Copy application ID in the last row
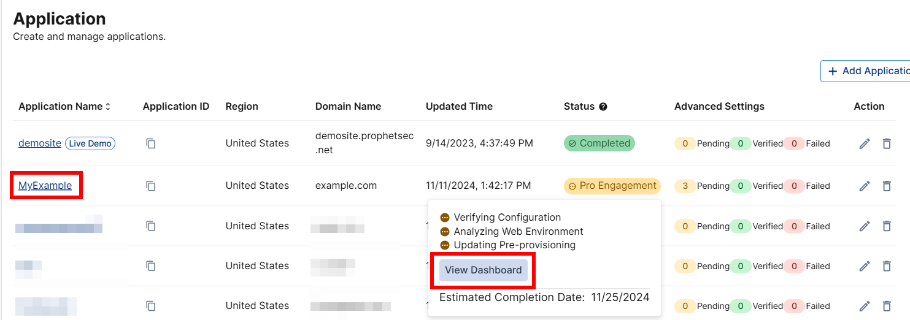This screenshot has width=910, height=320. [151, 306]
